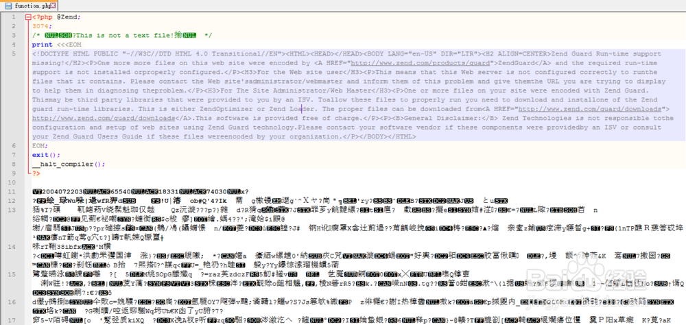The image size is (686, 325).
Task: Open the zend.com/guard/downloads link starting a line
Action: (x=104, y=118)
